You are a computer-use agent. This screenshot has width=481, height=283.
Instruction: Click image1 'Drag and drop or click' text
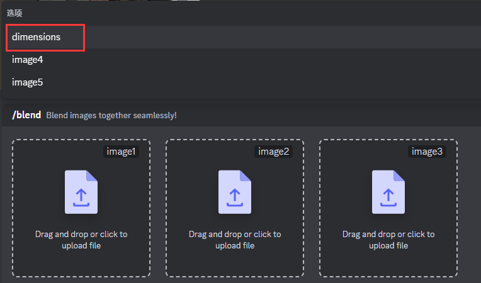[x=81, y=240]
